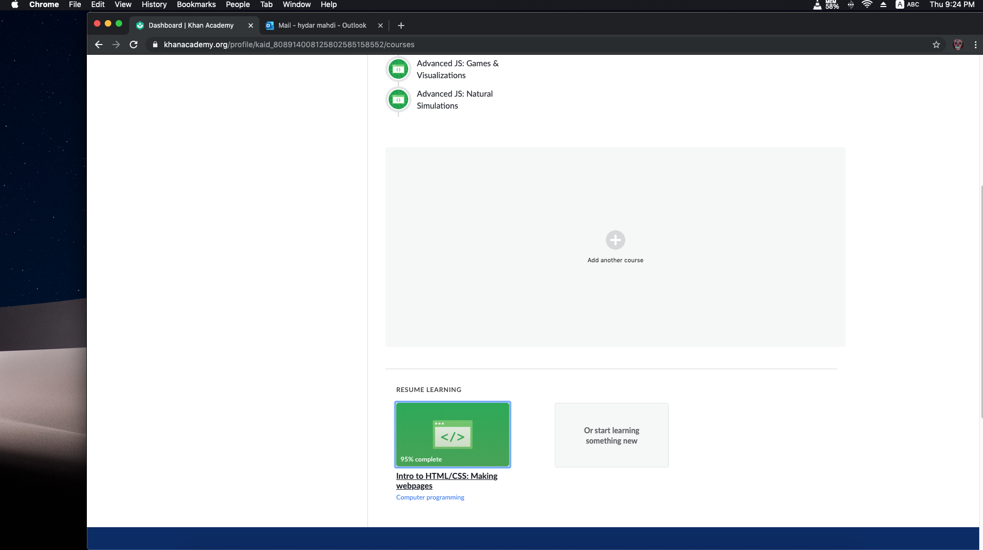Close the Outlook Mail tab
983x550 pixels.
[x=380, y=26]
